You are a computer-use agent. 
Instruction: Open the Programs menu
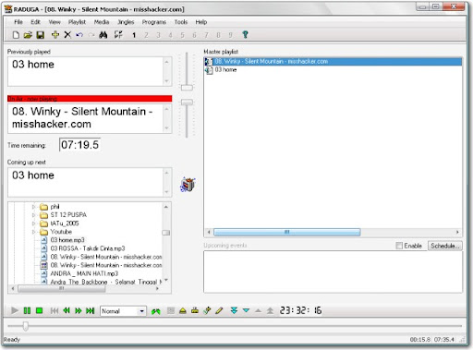click(x=154, y=22)
